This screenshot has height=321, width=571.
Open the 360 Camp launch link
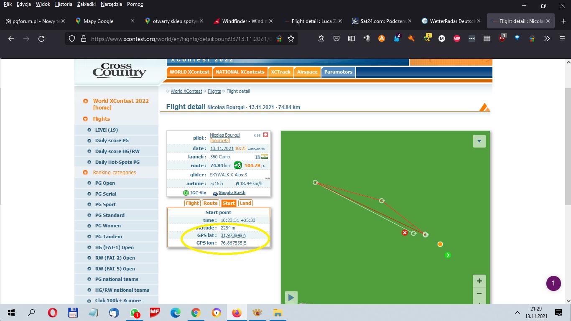click(220, 157)
